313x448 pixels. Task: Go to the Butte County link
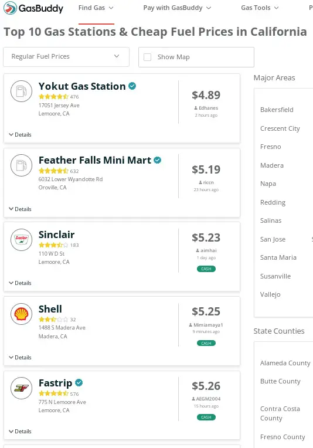280,381
